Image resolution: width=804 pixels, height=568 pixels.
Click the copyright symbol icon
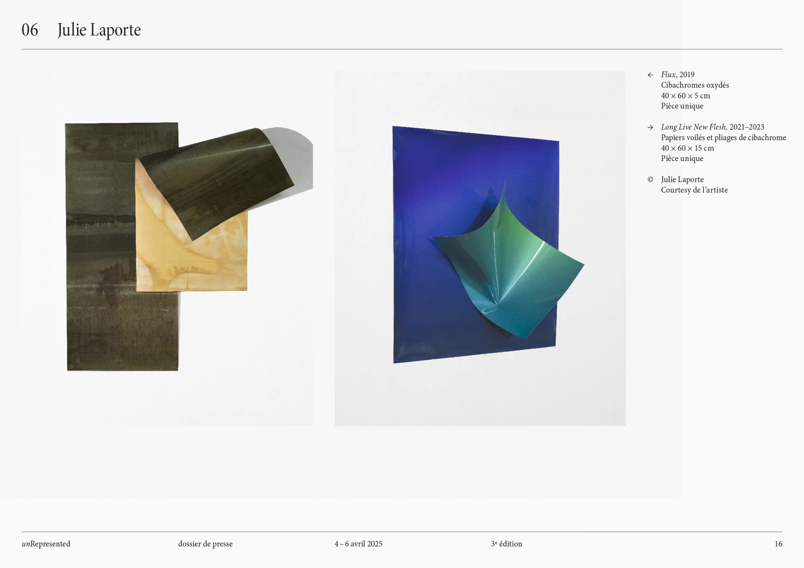point(650,179)
